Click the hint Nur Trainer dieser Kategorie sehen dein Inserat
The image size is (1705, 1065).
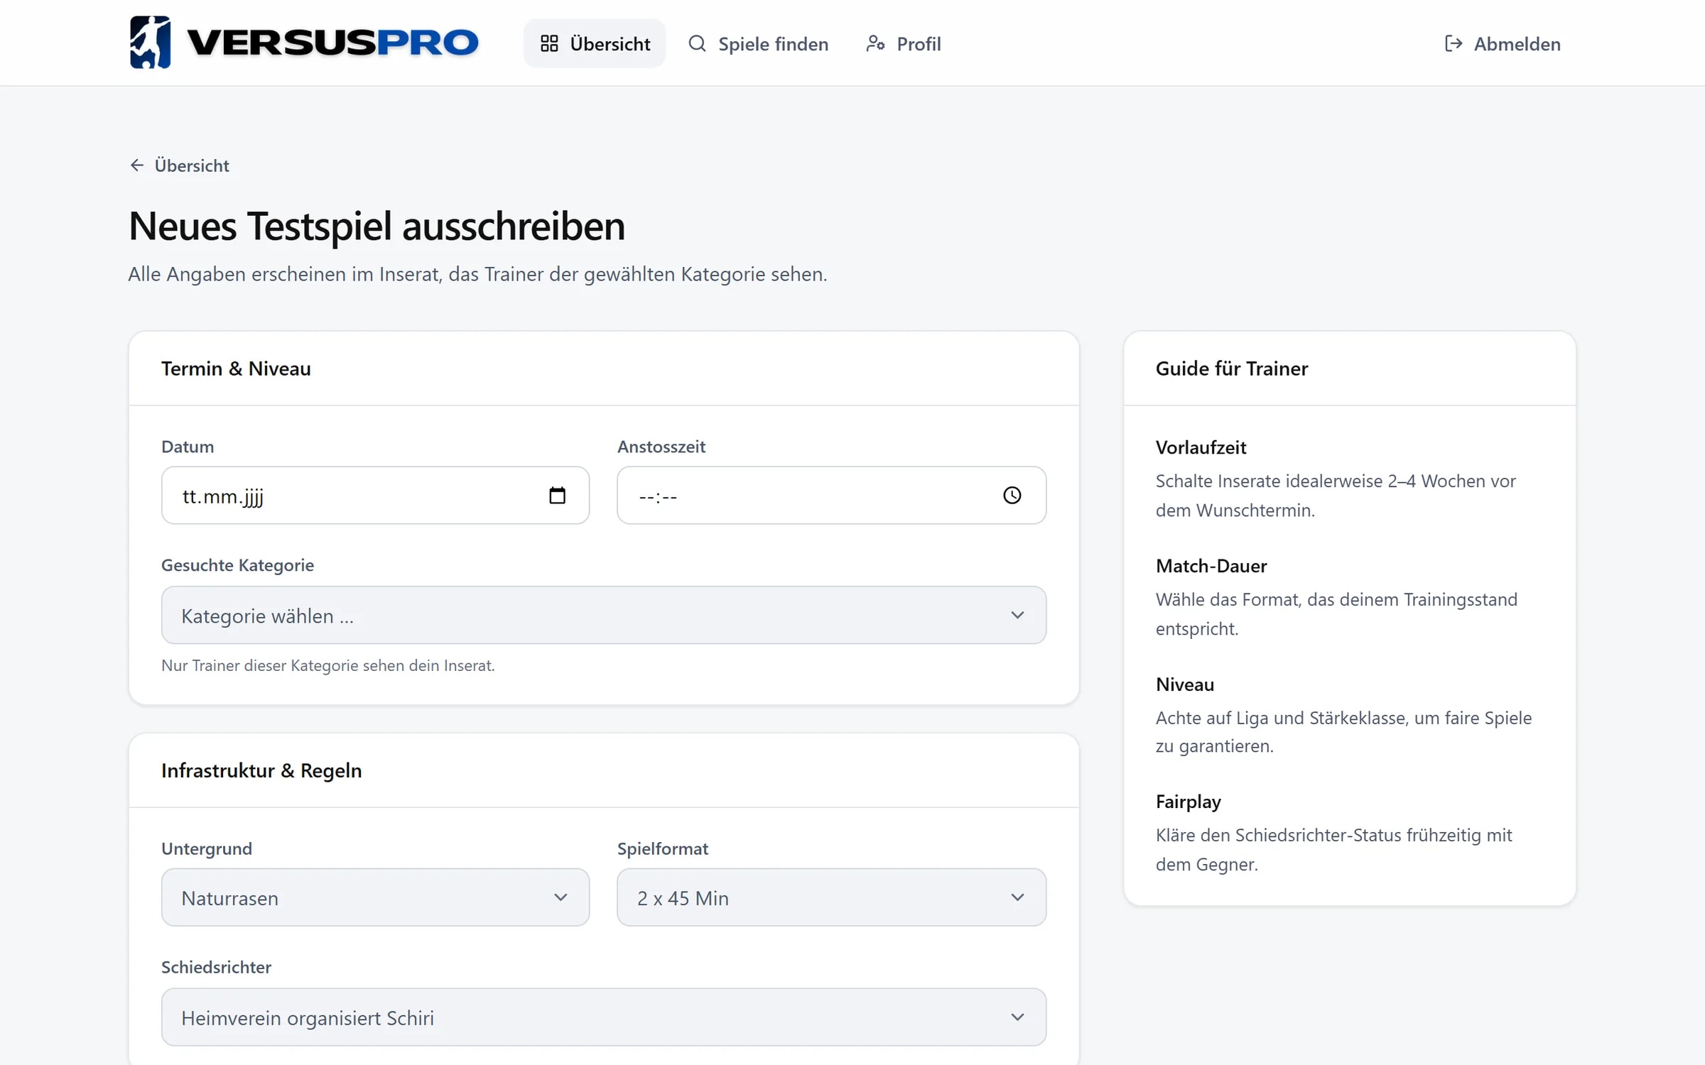pyautogui.click(x=328, y=666)
